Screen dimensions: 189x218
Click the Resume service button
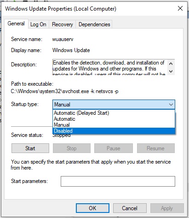tap(156, 148)
